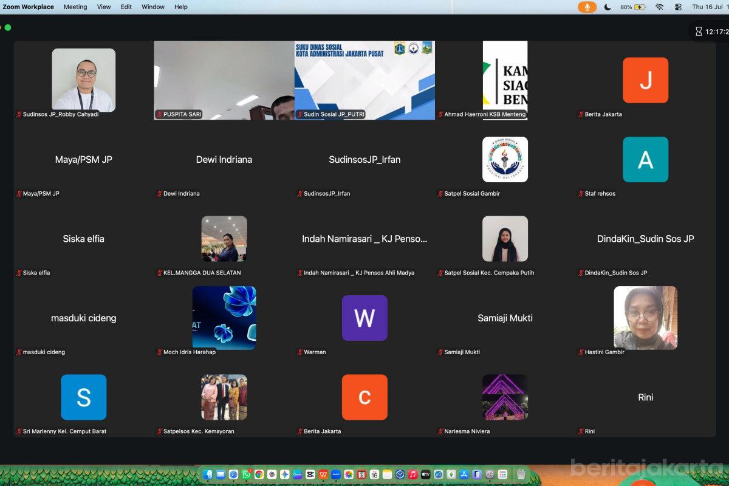The height and width of the screenshot is (486, 729).
Task: Click the masduki cideng participant name
Action: (x=84, y=318)
